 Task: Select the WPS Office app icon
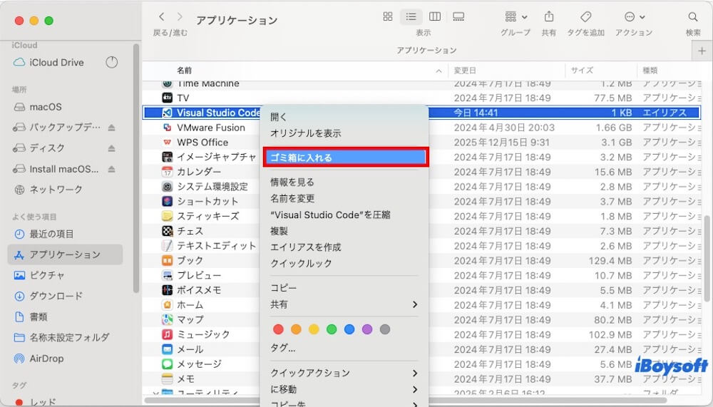click(x=168, y=143)
